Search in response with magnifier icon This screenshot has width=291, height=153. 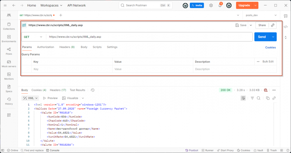pyautogui.click(x=259, y=98)
